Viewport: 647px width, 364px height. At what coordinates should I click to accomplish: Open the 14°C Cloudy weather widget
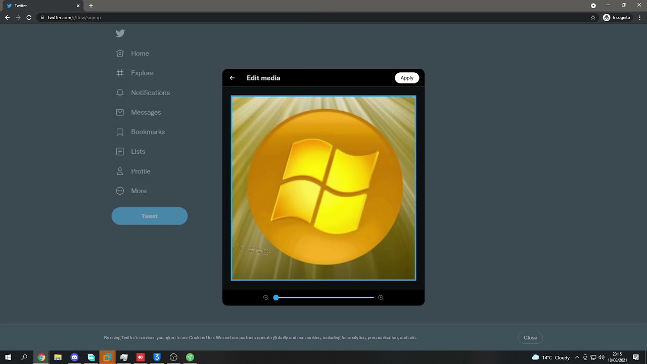pyautogui.click(x=551, y=357)
